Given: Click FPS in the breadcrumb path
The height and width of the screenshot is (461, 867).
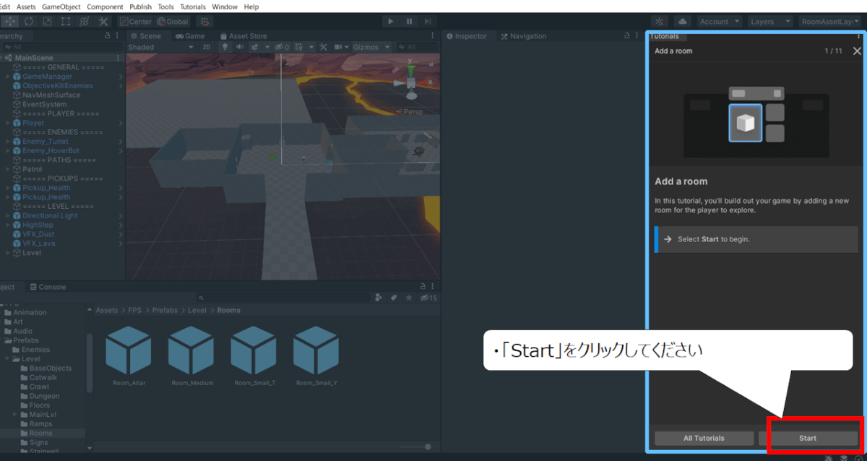Looking at the screenshot, I should pos(134,310).
